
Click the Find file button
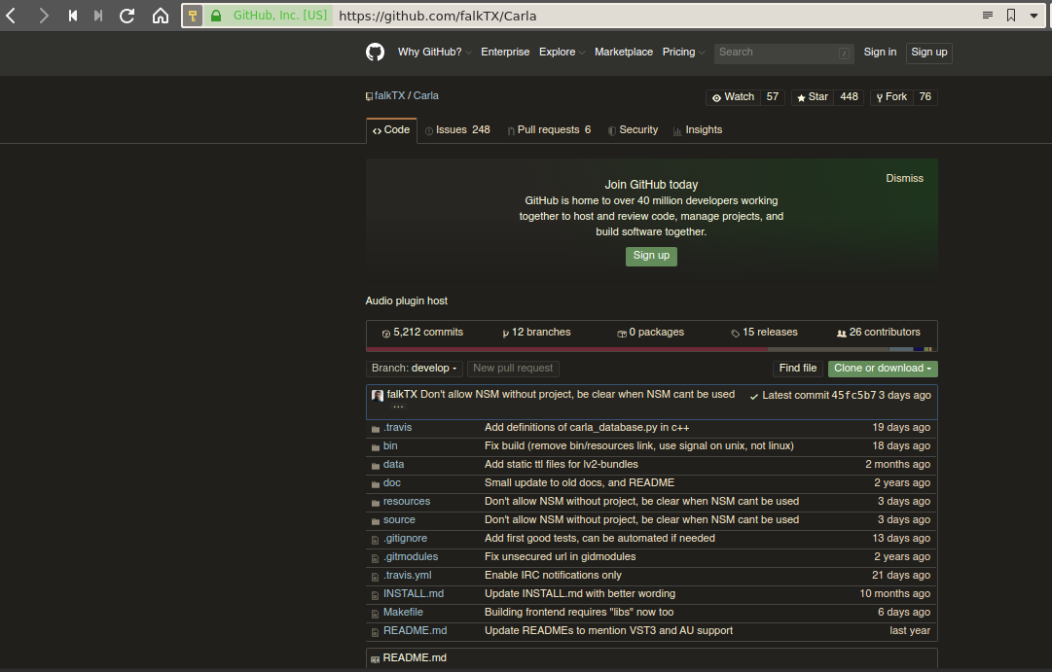pos(798,369)
